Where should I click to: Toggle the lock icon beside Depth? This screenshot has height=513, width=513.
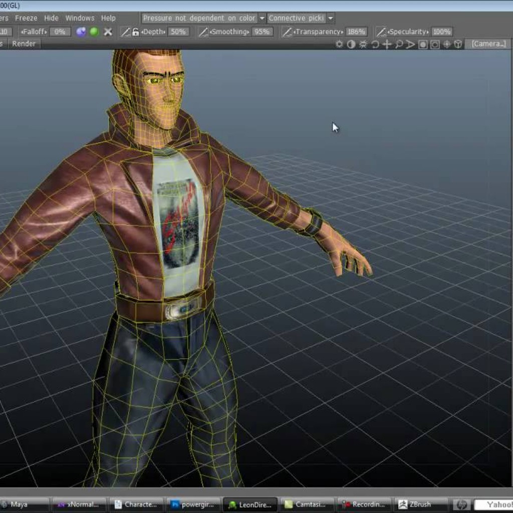click(135, 32)
